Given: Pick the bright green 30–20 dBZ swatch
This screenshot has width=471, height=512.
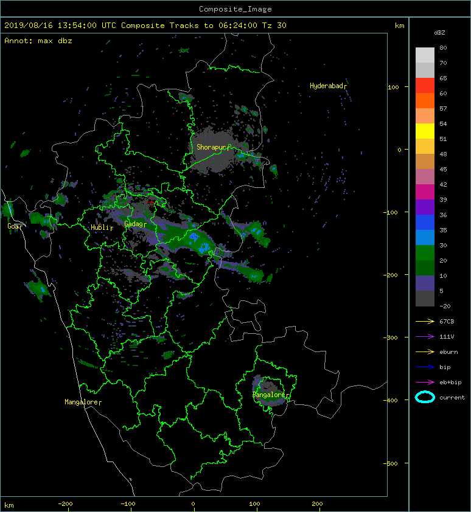Looking at the screenshot, I should (425, 252).
